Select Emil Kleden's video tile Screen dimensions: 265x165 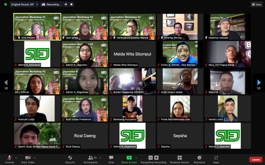click(37, 27)
